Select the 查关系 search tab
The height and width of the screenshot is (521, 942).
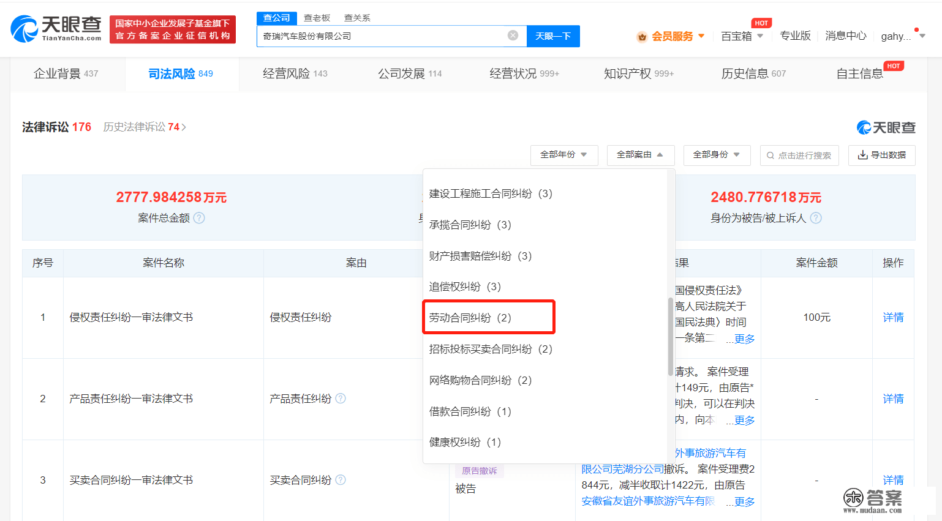tap(357, 18)
